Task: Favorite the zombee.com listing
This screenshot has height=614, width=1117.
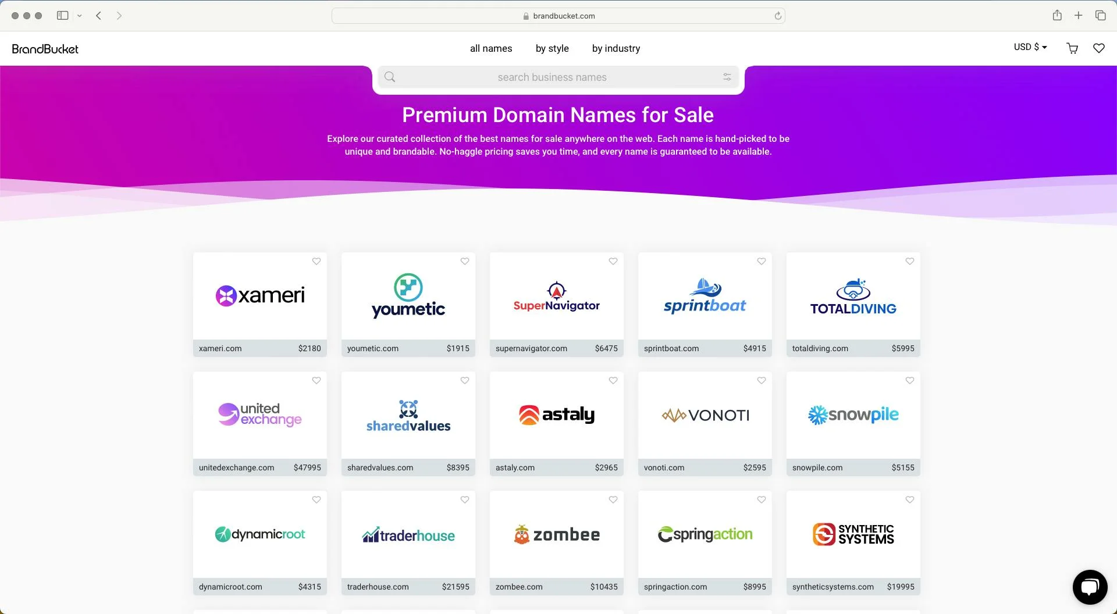Action: pyautogui.click(x=613, y=499)
